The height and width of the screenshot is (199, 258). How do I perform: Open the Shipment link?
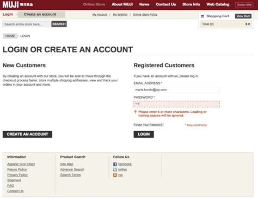(14, 181)
